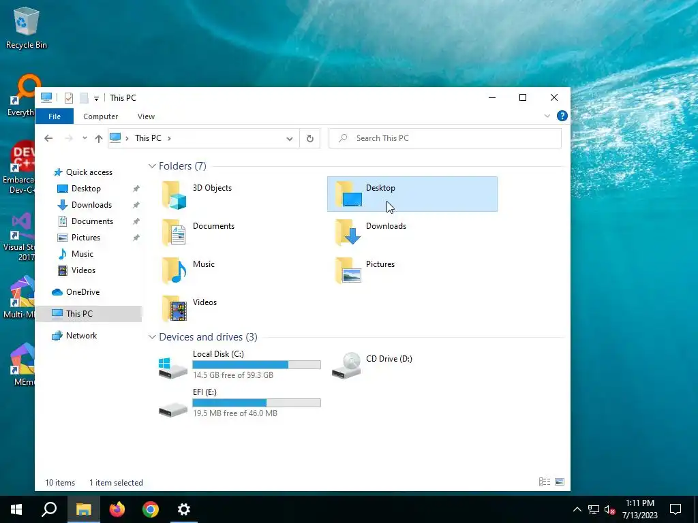Select the highlighted Desktop folder tile
This screenshot has width=698, height=523.
tap(412, 194)
